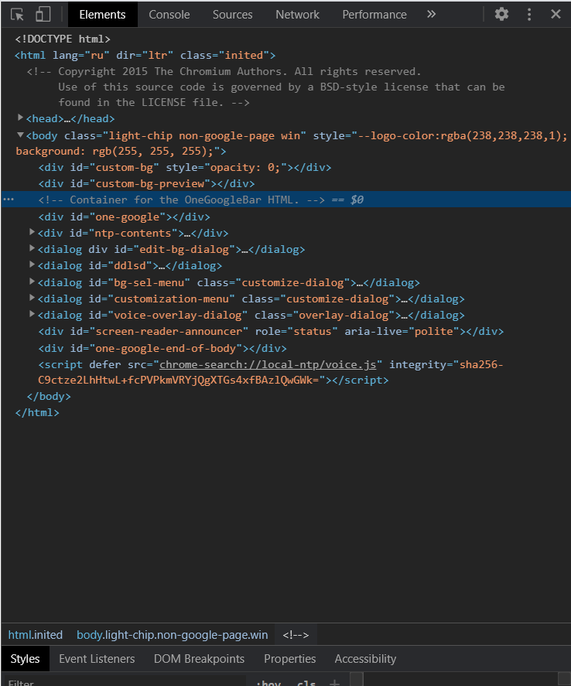Select the one-google div element line
Viewport: 571px width, 686px height.
124,217
